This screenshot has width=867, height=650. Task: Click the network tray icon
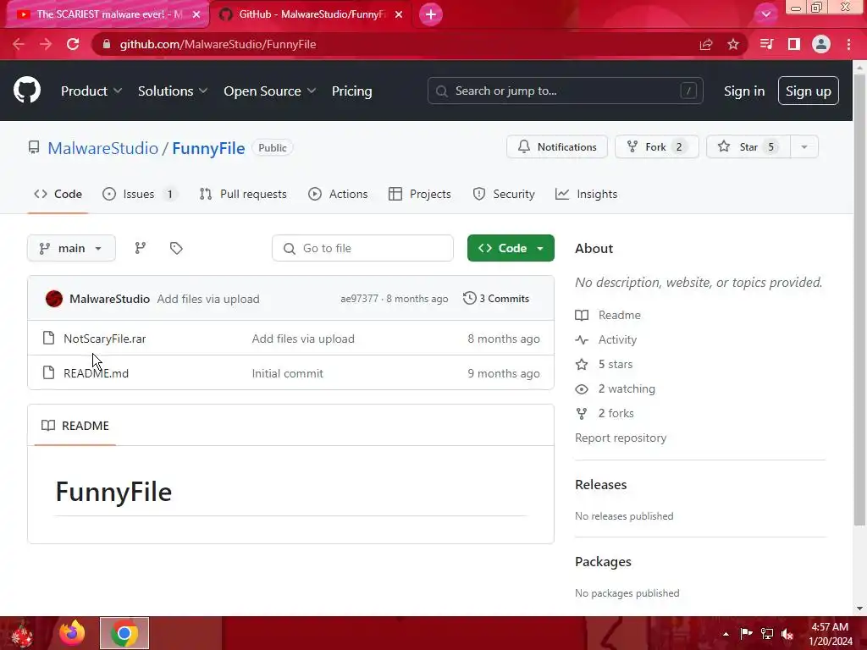pyautogui.click(x=767, y=634)
